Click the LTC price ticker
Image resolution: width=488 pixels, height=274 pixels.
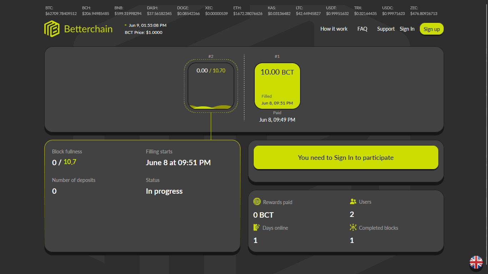[308, 11]
